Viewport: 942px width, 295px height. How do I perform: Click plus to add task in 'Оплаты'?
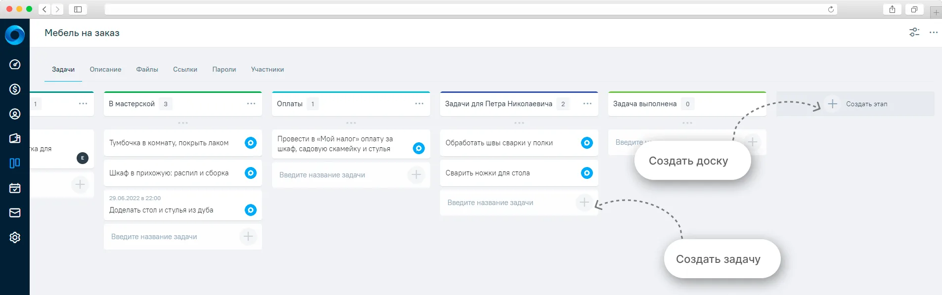(416, 174)
